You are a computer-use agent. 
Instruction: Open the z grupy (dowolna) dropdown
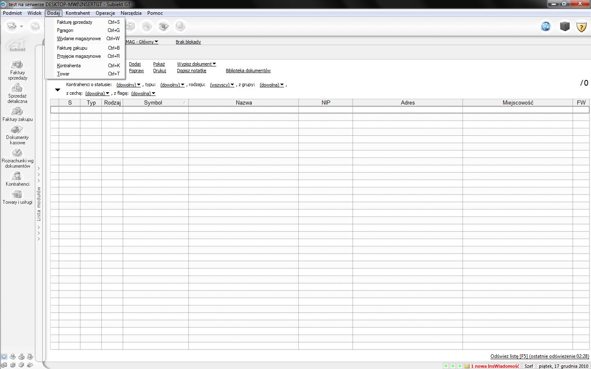click(272, 85)
